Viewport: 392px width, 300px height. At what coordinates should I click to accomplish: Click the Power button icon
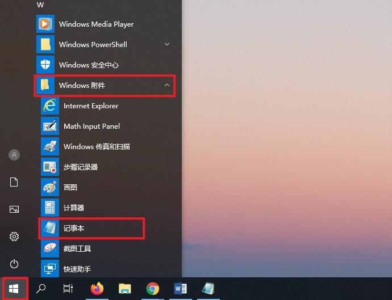click(x=14, y=264)
